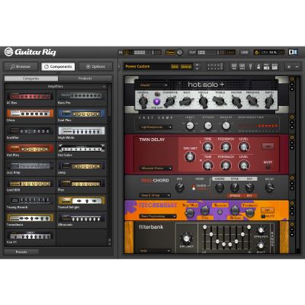Viewport: 305px width, 305px height.
Task: Select the AC Box amplifier thumbnail
Action: (x=30, y=96)
